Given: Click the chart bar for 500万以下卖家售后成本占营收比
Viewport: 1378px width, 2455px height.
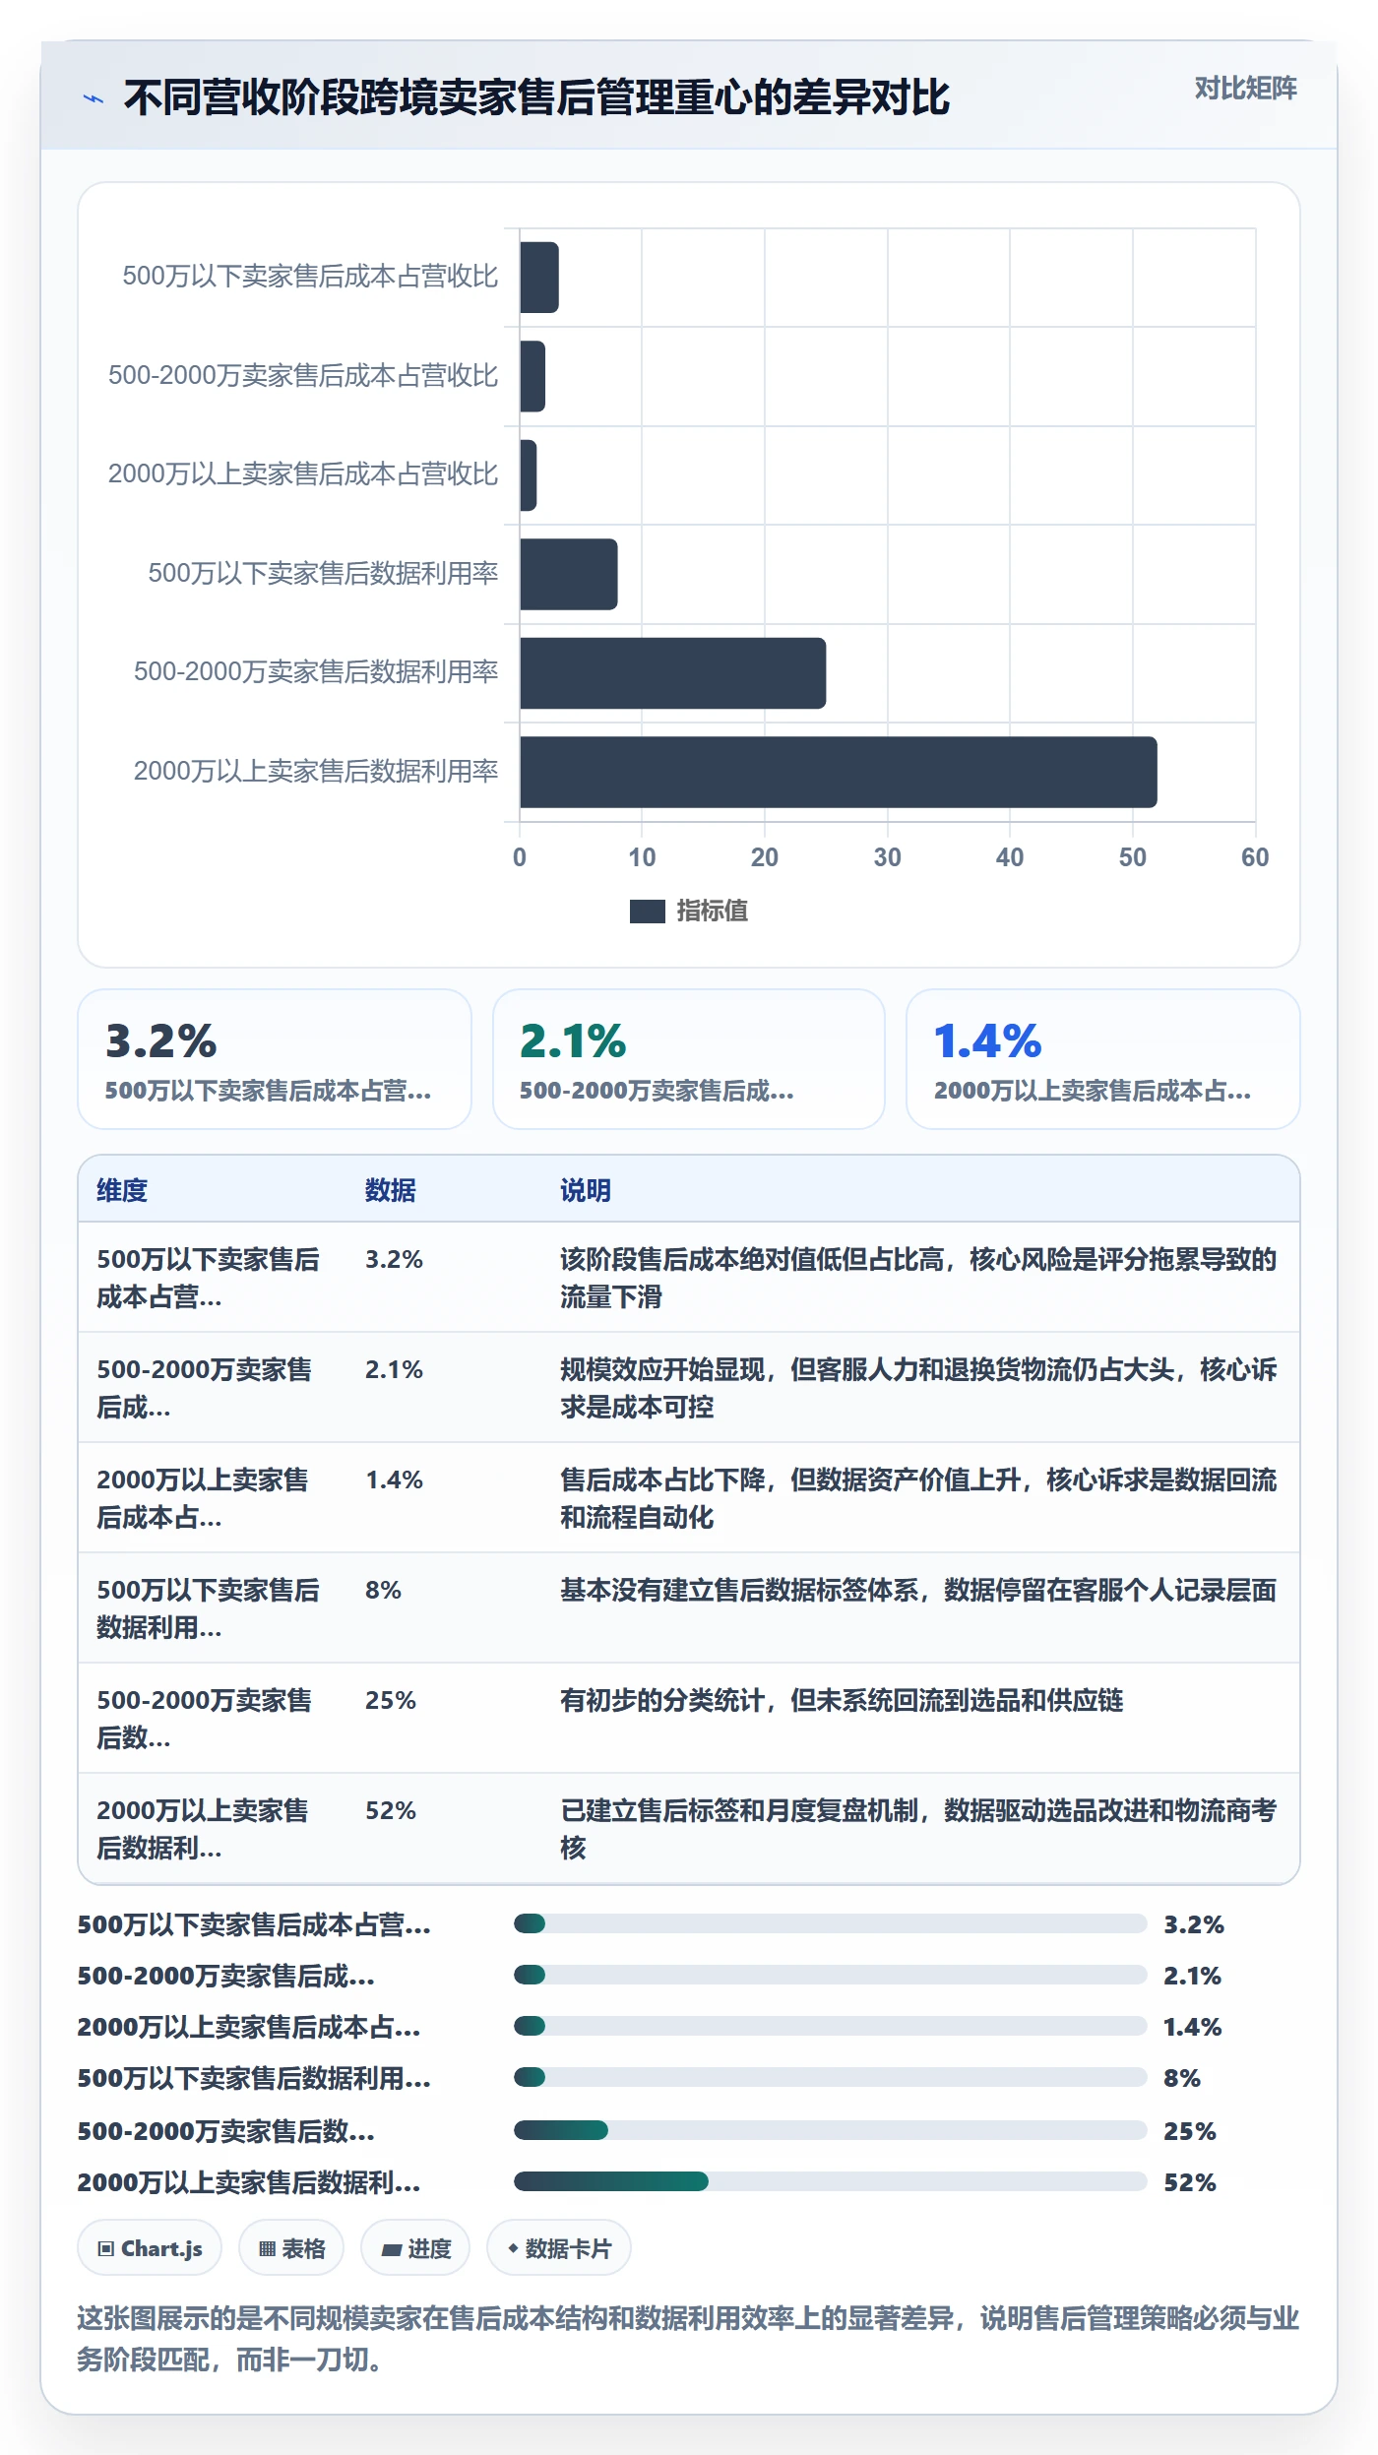Looking at the screenshot, I should (539, 278).
